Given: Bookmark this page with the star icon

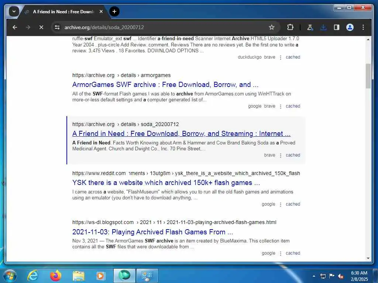Looking at the screenshot, I should 272,27.
